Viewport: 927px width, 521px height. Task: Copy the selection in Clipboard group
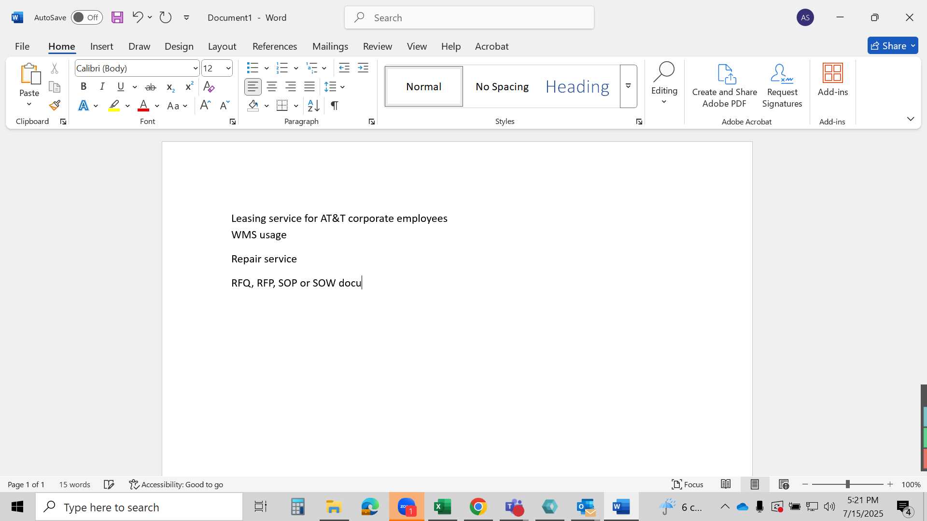[55, 87]
